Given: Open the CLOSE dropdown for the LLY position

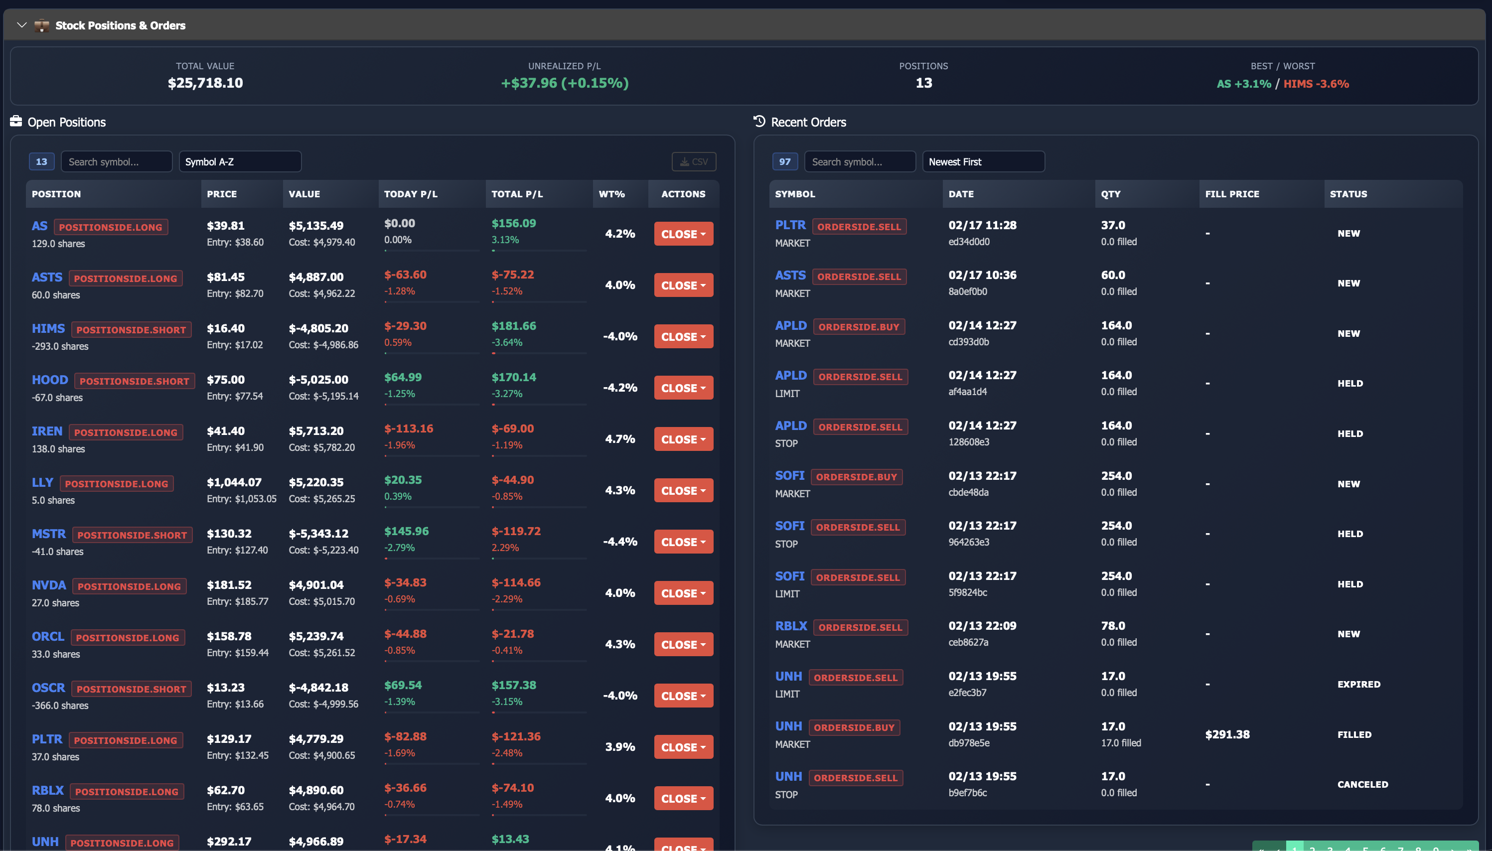Looking at the screenshot, I should click(x=683, y=490).
